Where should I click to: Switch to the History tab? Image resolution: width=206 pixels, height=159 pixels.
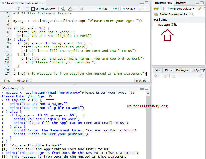181,3
